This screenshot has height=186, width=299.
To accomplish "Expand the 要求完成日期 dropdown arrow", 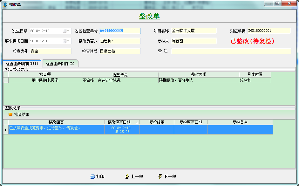I will pos(68,41).
